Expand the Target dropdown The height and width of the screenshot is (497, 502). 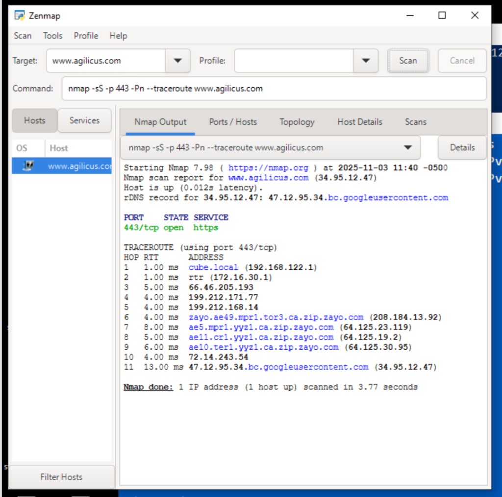tap(177, 61)
